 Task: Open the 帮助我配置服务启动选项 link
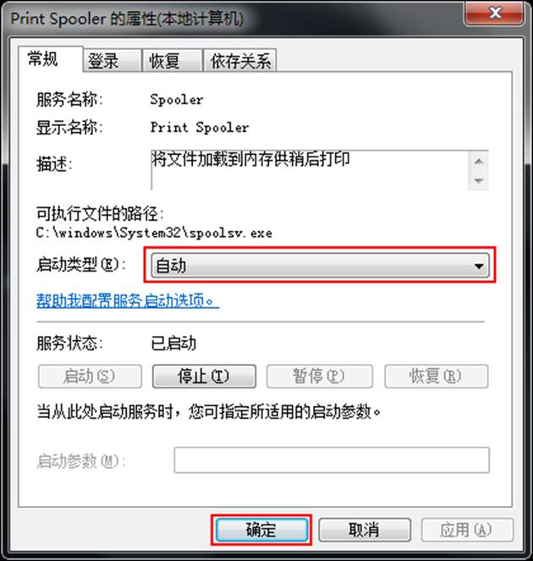(x=128, y=300)
